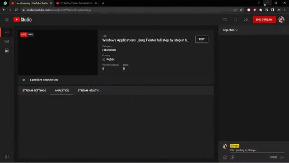Open the Manage calendar icon in sidebar

7,50
